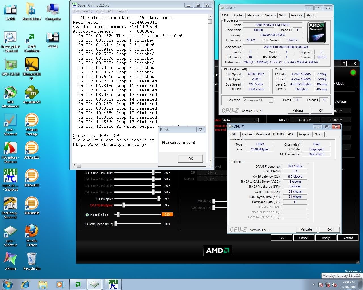Click OK in the Finish dialog
The width and height of the screenshot is (363, 290).
[x=191, y=159]
